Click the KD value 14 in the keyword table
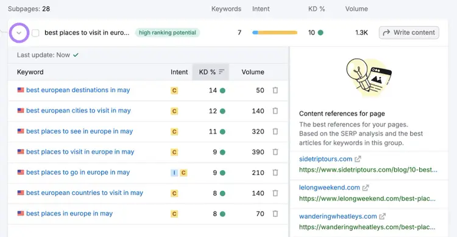The height and width of the screenshot is (237, 457). click(x=213, y=91)
